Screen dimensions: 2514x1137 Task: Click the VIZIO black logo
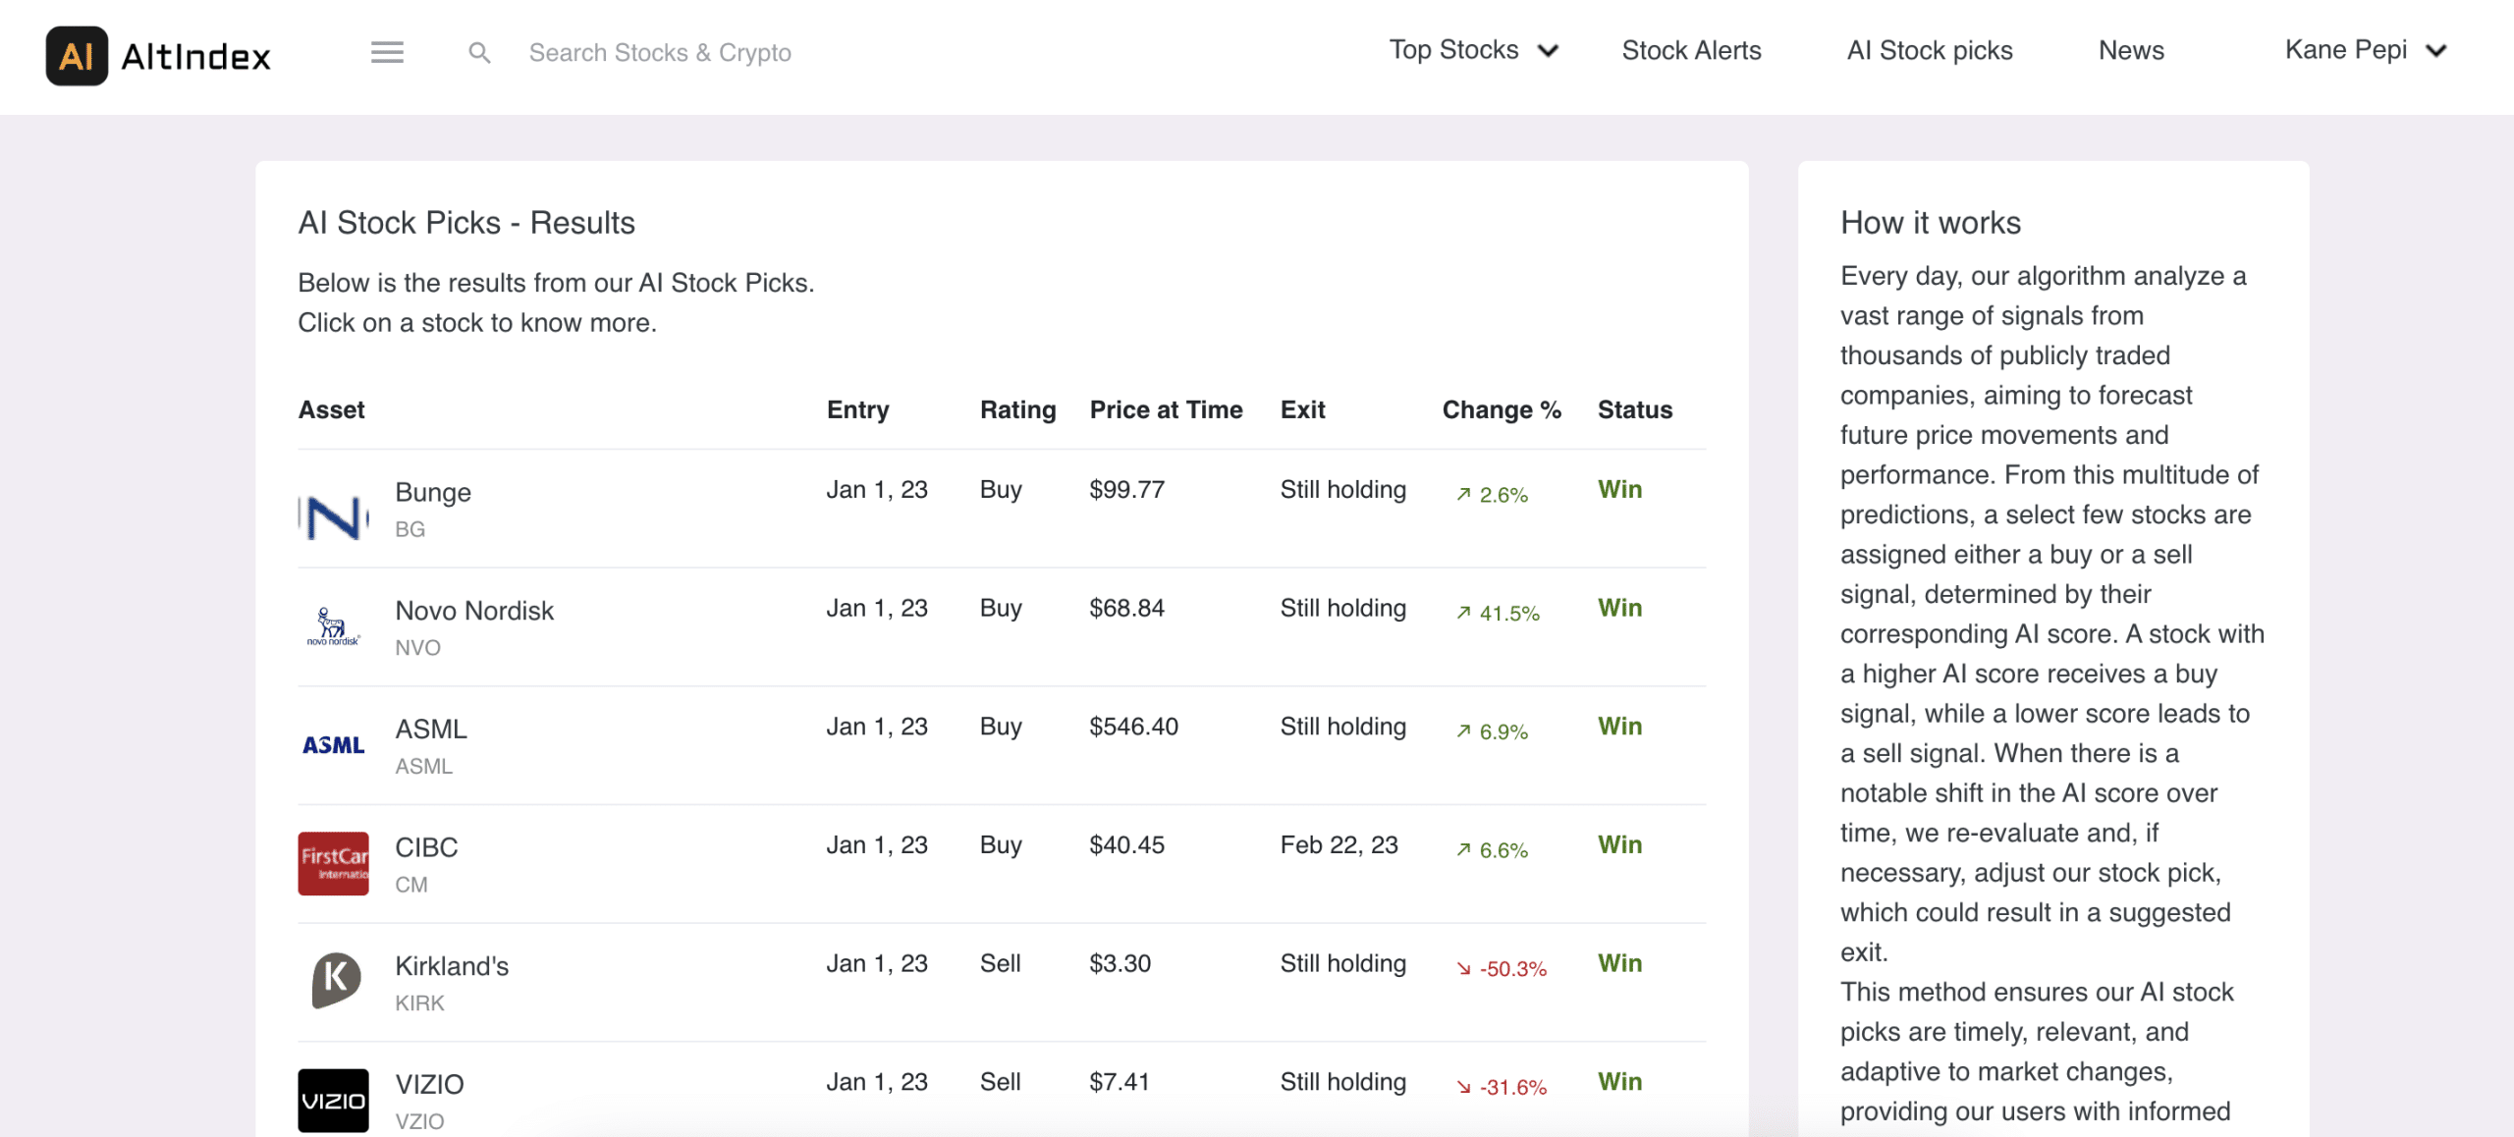point(334,1101)
